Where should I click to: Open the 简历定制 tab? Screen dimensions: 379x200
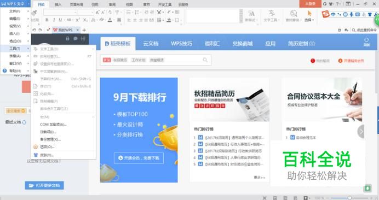tap(301, 44)
